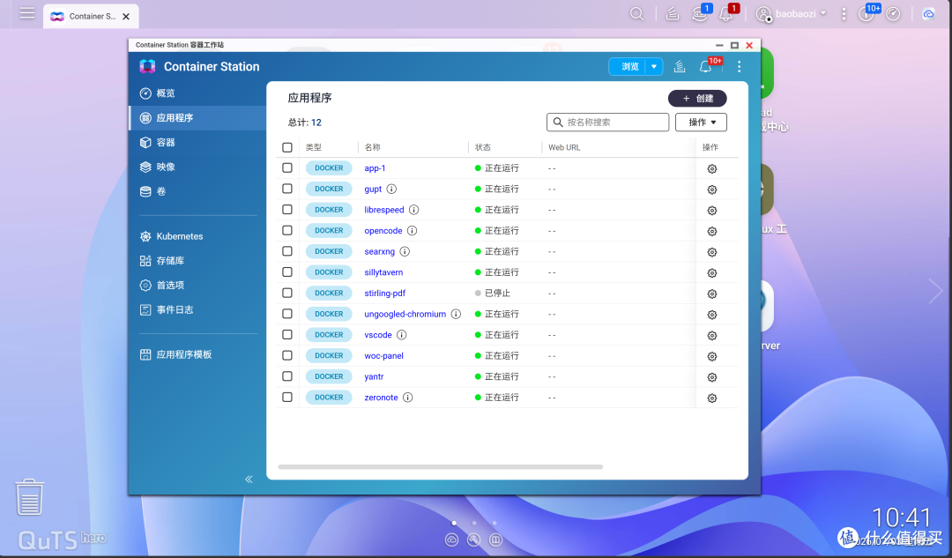Open settings gear for app-1 row
Screen dimensions: 952x558
711,168
